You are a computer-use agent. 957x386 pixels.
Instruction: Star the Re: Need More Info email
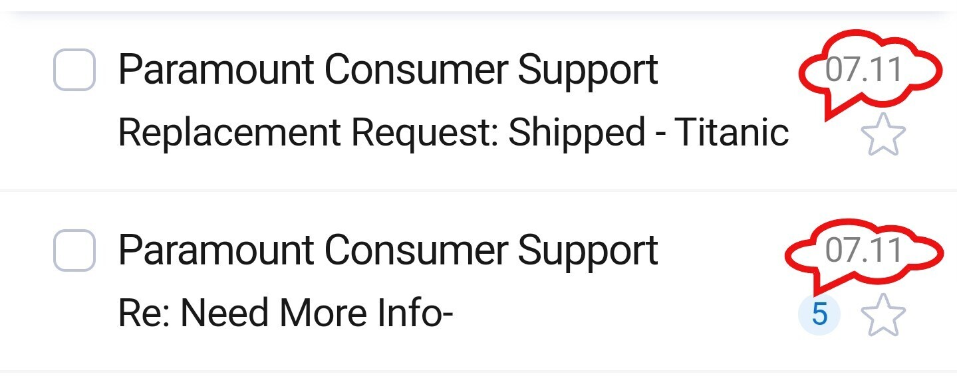coord(883,315)
